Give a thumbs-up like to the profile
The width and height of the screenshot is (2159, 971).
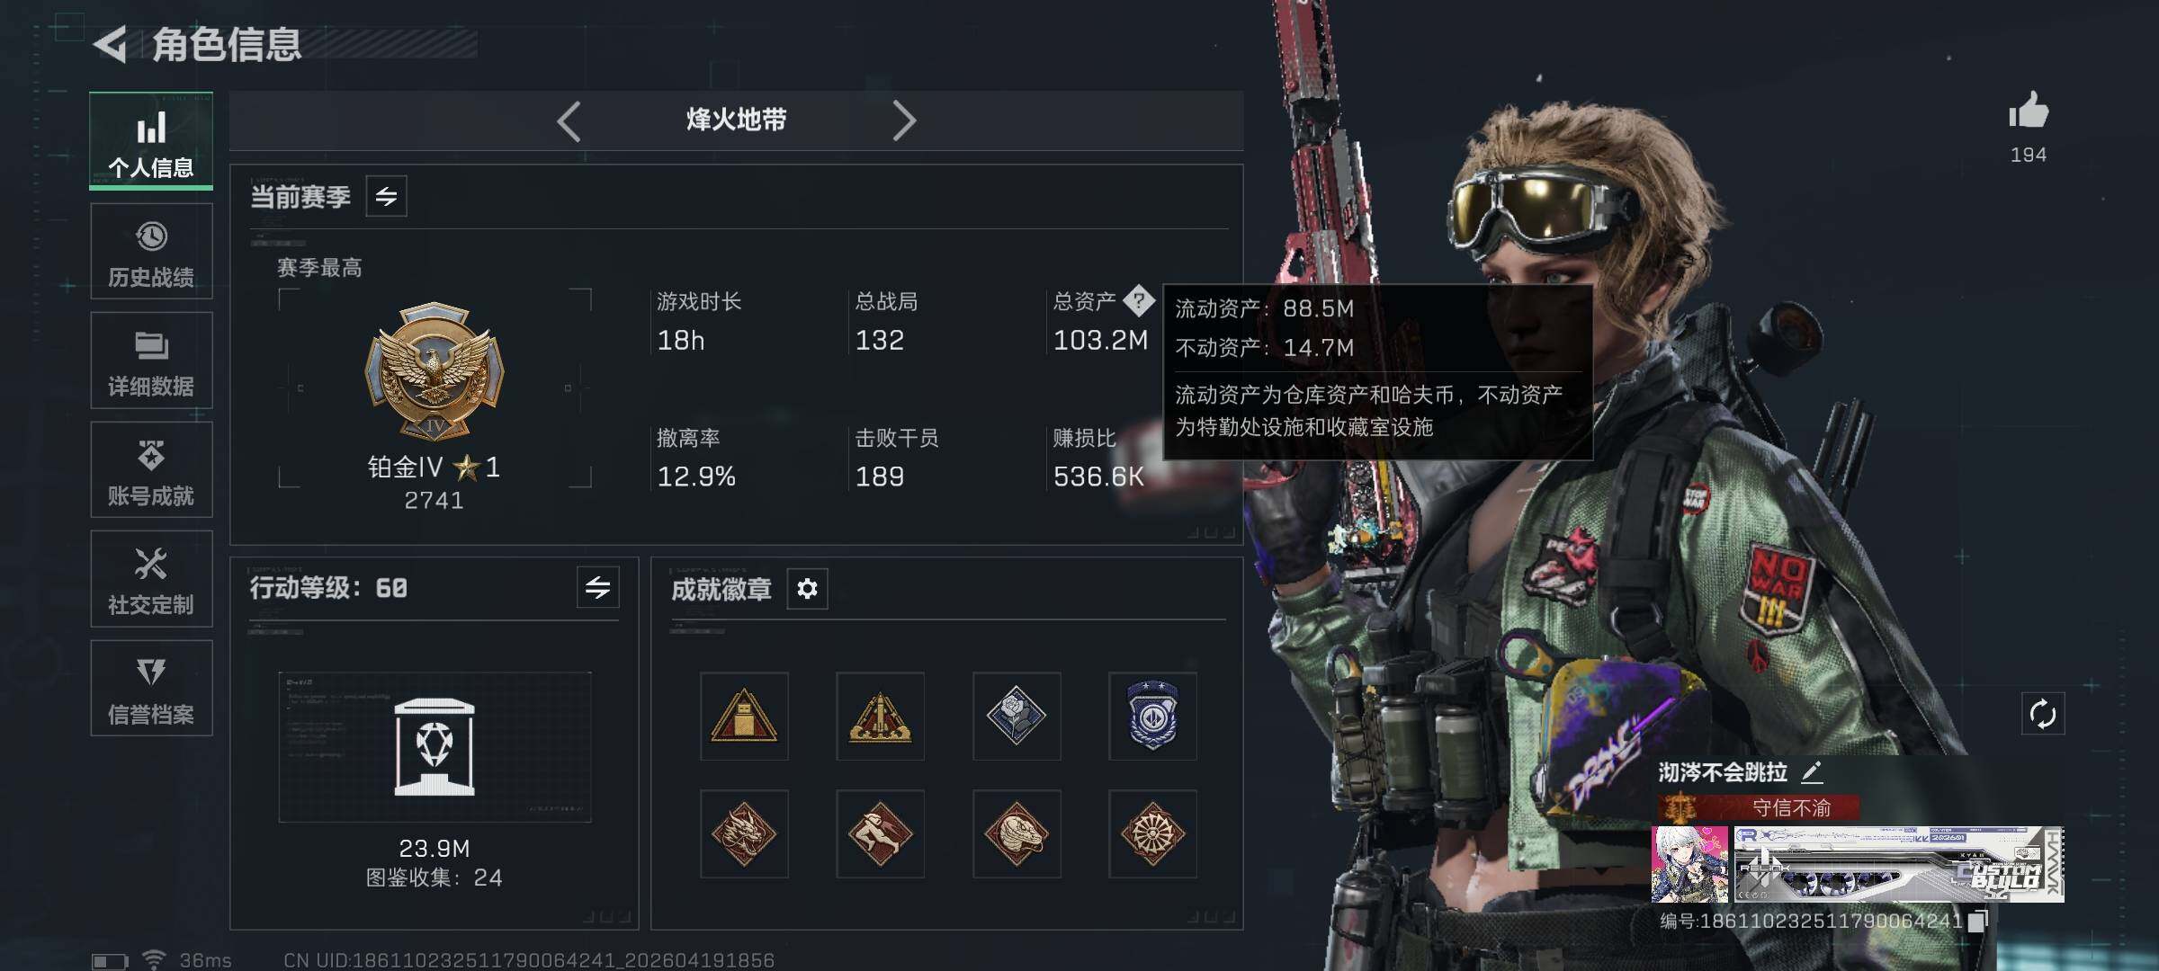click(x=2028, y=112)
